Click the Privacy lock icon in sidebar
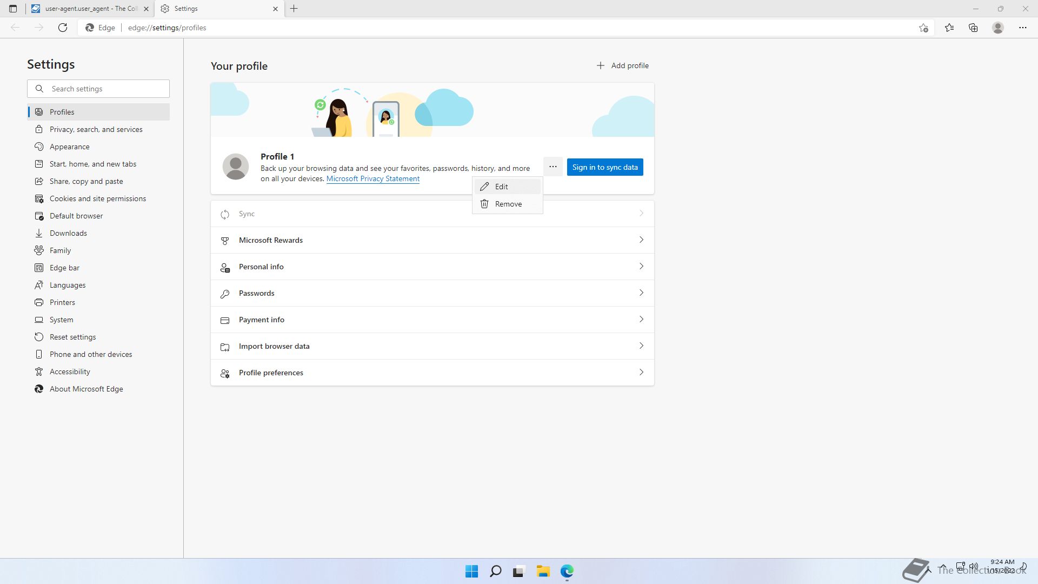Screen dimensions: 1038x584 (x=39, y=129)
